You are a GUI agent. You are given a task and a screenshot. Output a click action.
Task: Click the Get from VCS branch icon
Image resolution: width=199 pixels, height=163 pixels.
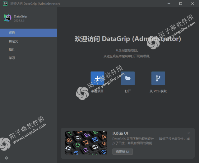(158, 78)
